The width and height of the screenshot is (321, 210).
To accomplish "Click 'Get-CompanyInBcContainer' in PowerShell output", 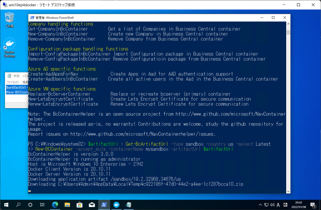I will [58, 29].
